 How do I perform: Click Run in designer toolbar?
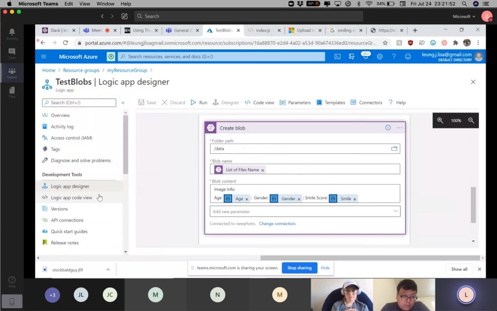click(x=199, y=102)
